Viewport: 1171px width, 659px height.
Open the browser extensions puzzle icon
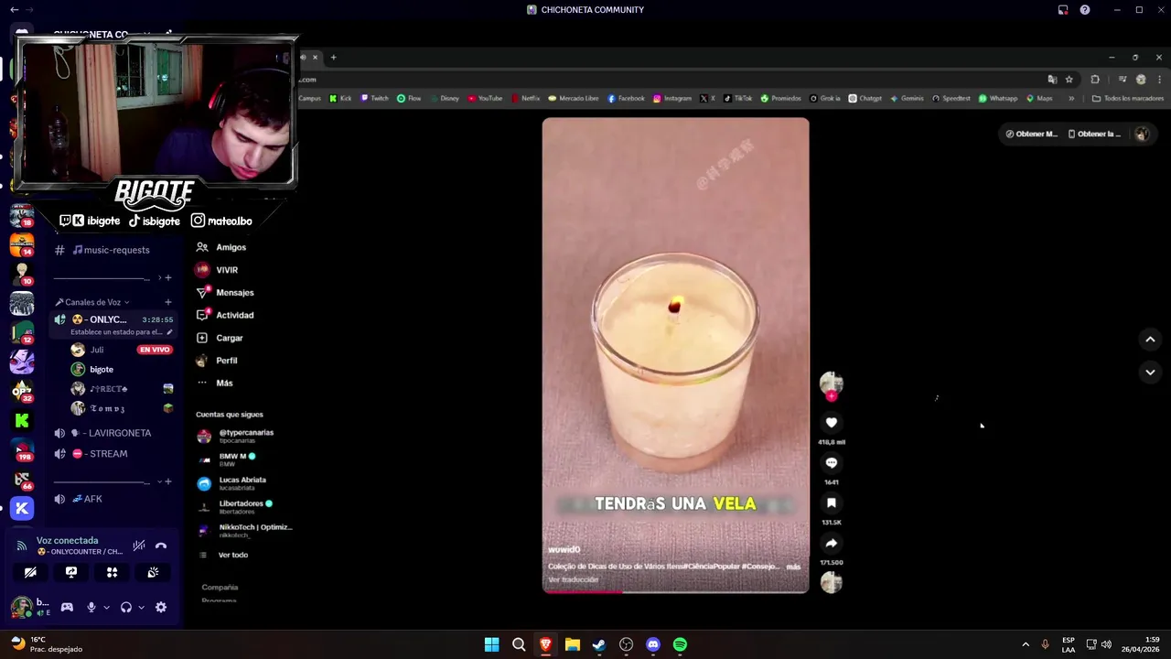coord(1095,80)
